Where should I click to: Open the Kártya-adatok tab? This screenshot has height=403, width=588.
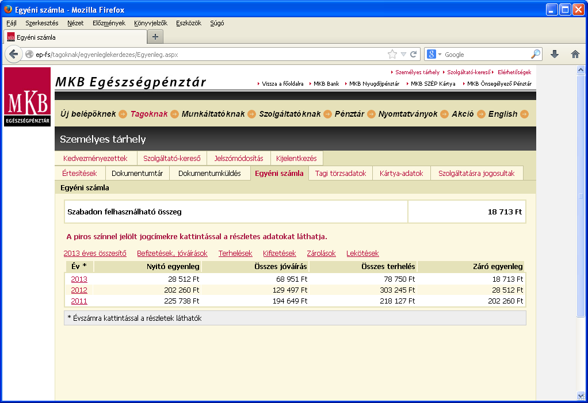401,174
